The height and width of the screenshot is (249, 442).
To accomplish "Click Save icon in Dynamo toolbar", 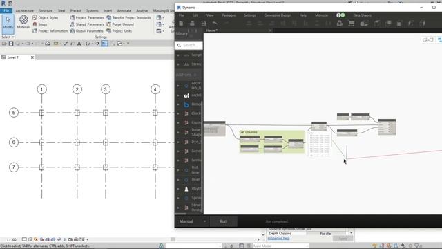I will (204, 24).
